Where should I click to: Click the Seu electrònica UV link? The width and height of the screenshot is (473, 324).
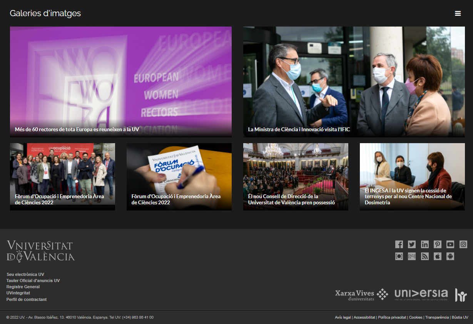coord(25,274)
